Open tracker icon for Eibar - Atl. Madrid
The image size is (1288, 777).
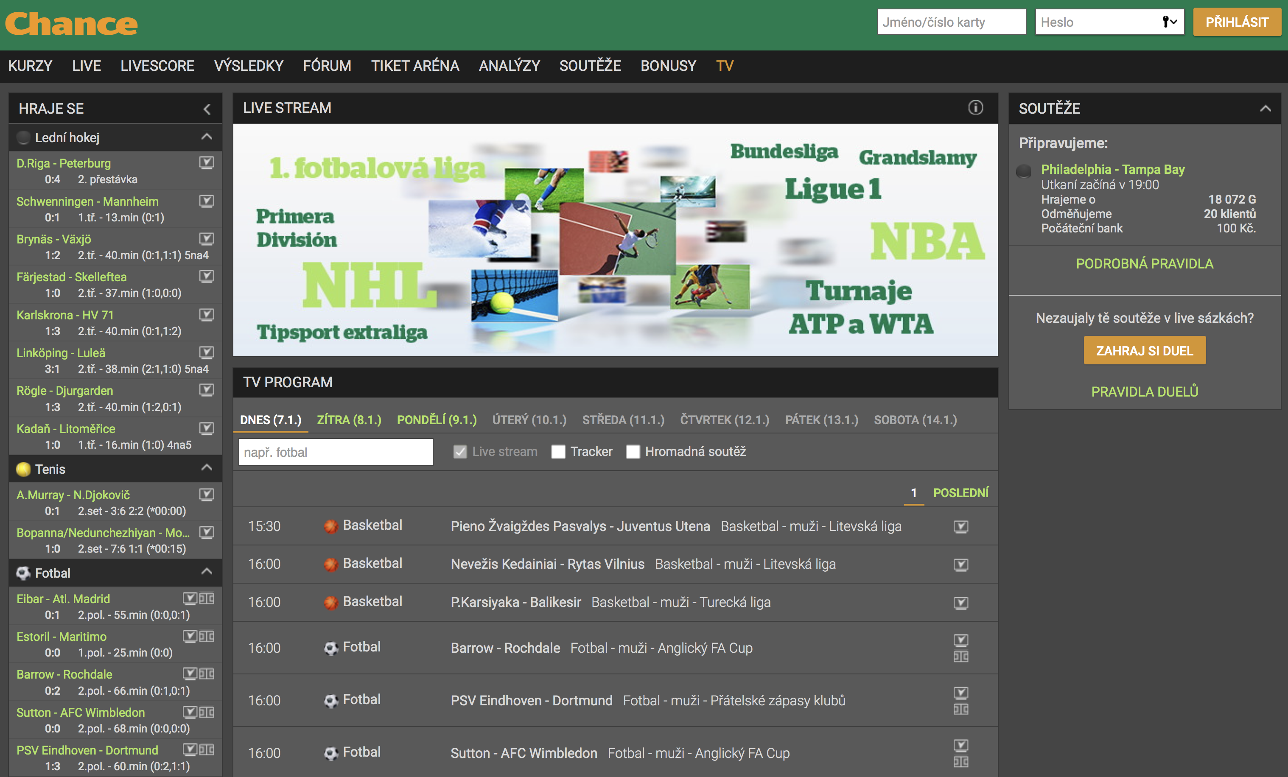pos(207,598)
